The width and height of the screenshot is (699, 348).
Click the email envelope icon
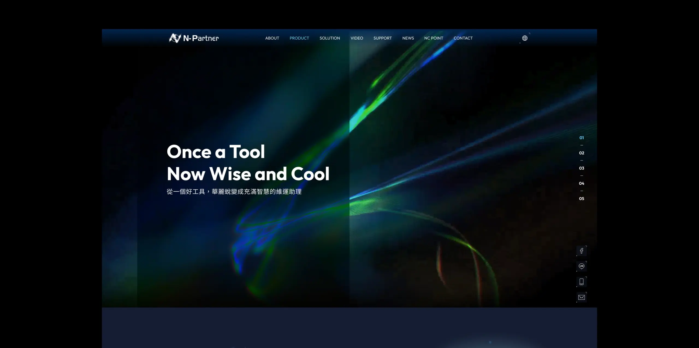coord(581,297)
